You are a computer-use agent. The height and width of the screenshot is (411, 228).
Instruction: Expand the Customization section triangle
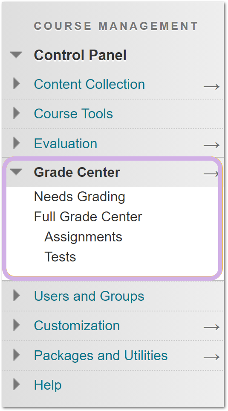point(17,325)
